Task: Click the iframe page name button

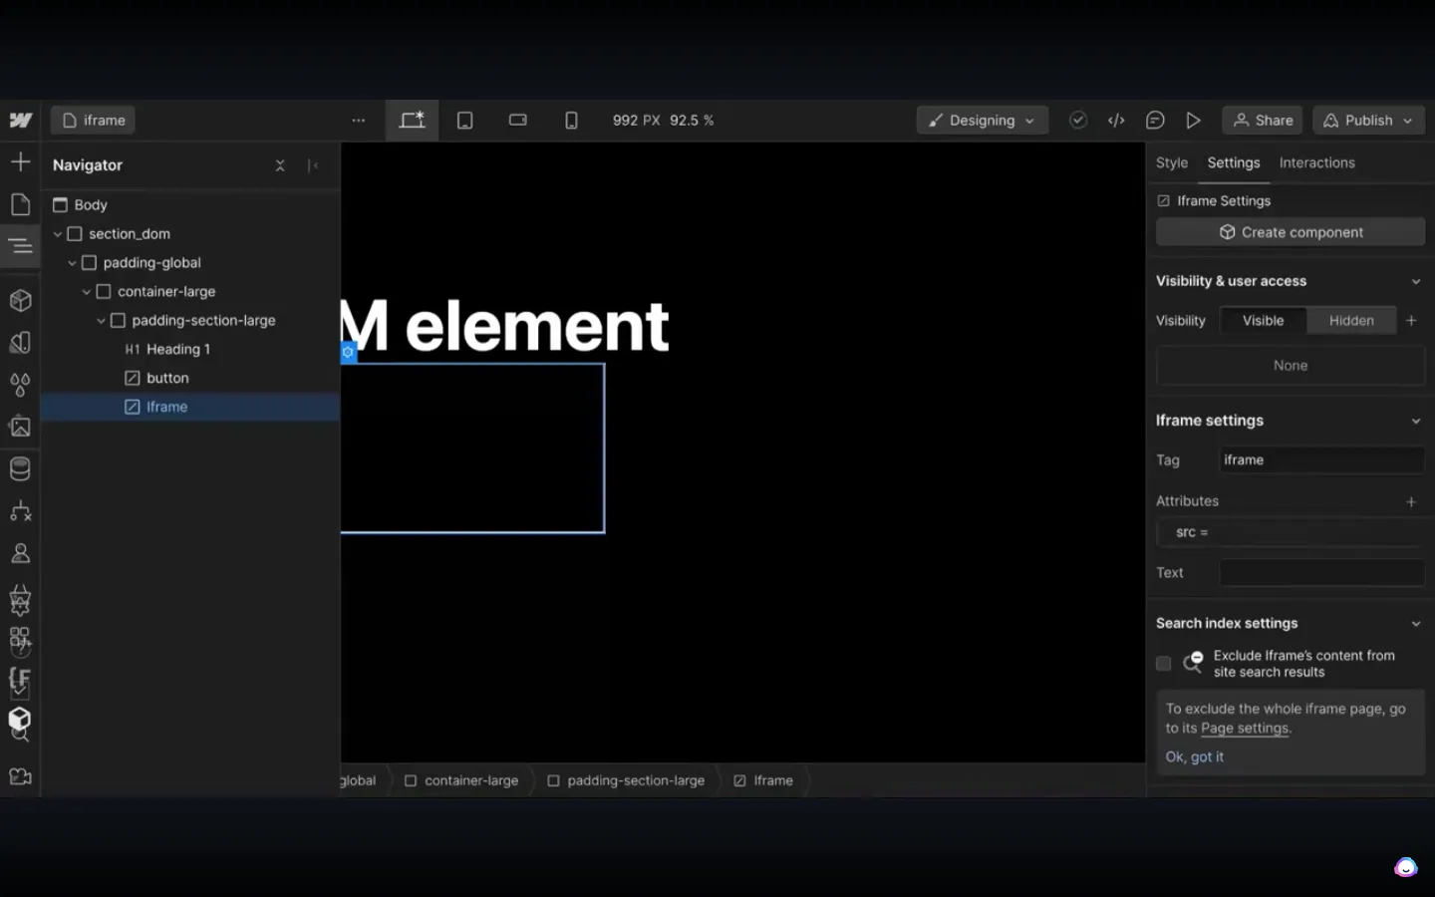Action: coord(93,121)
